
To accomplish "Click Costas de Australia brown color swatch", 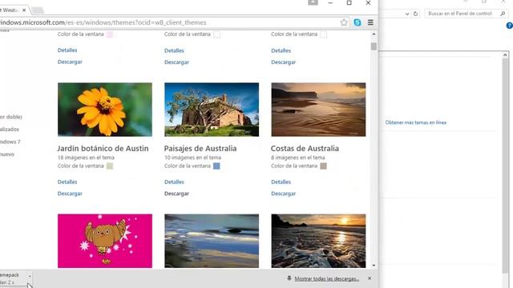I will (x=323, y=166).
